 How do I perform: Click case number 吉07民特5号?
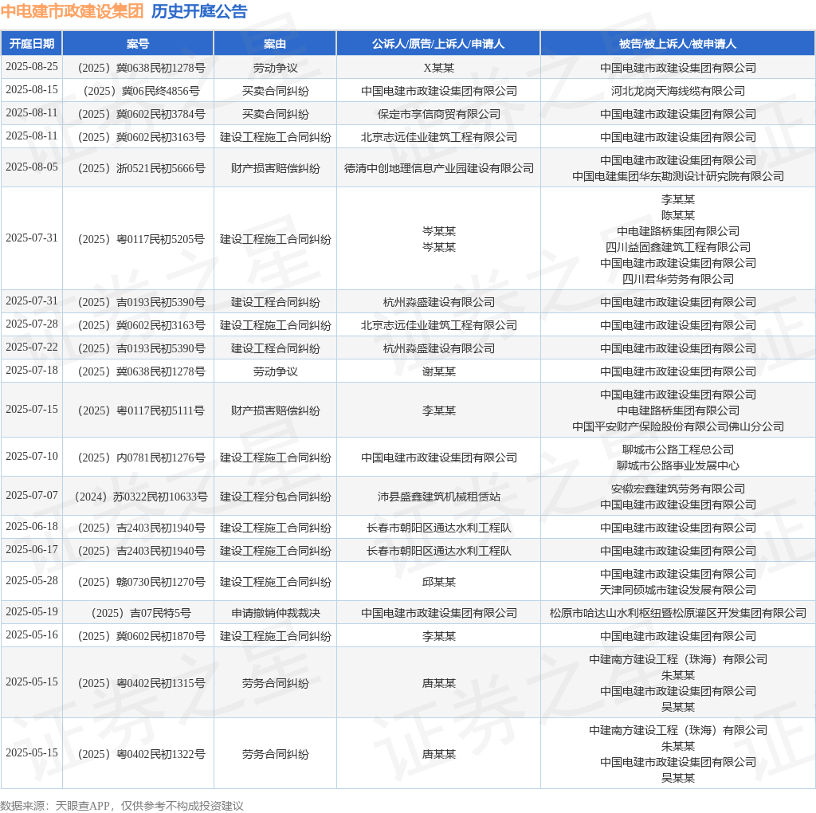(x=142, y=613)
